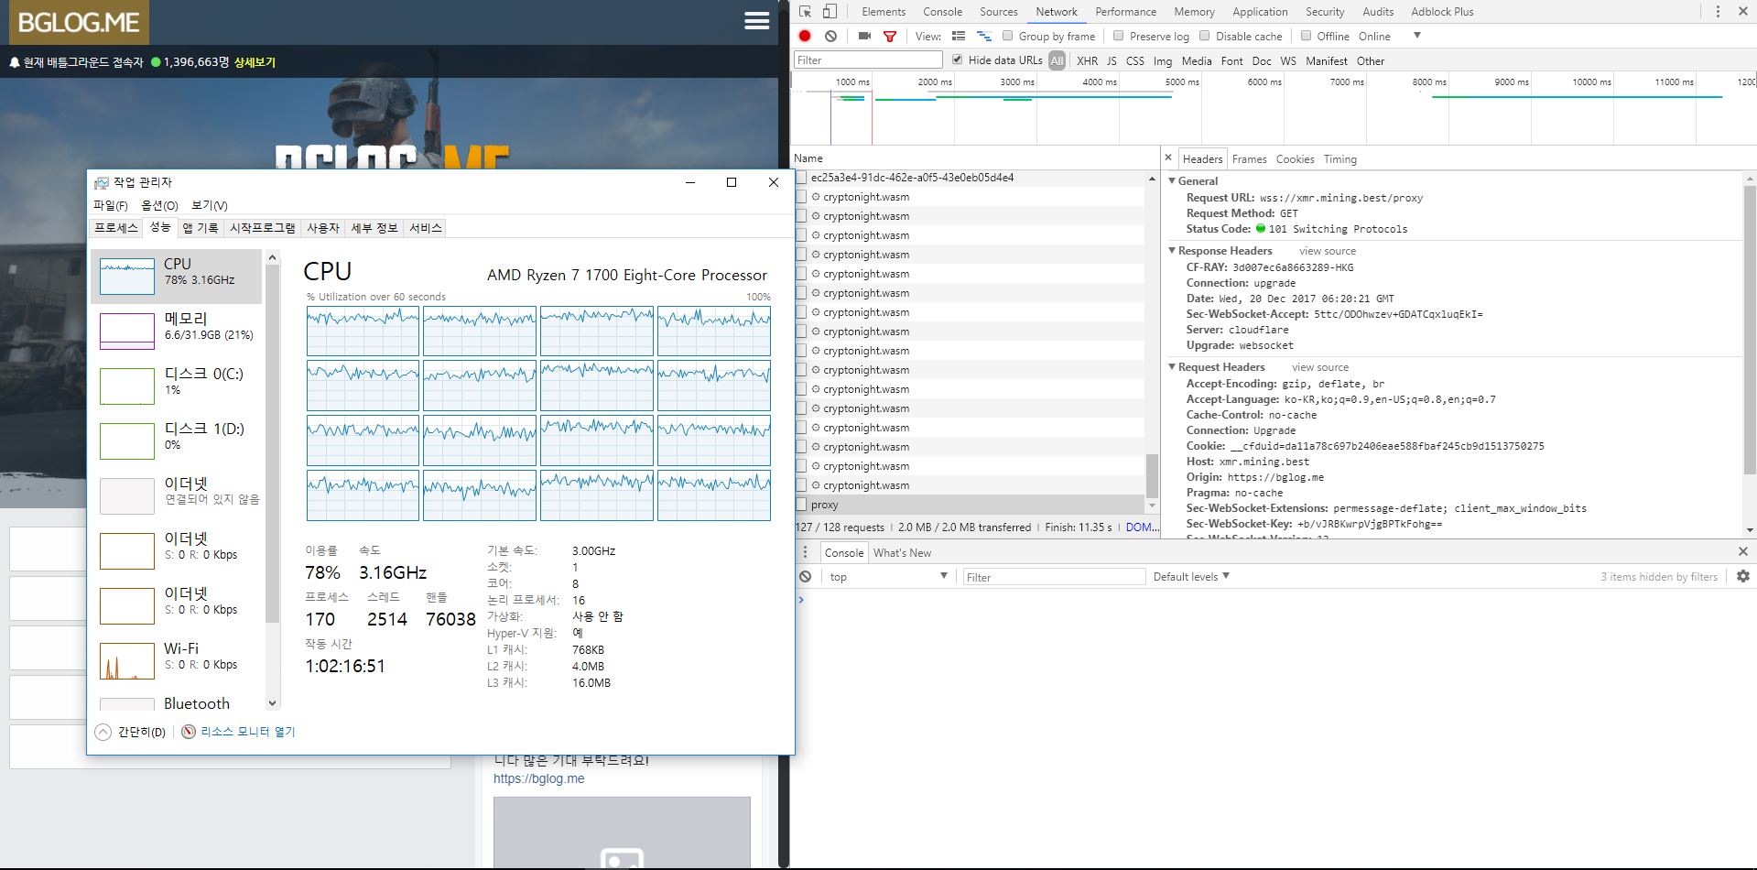Collapse the Response Headers section
This screenshot has height=870, width=1757.
click(1172, 250)
